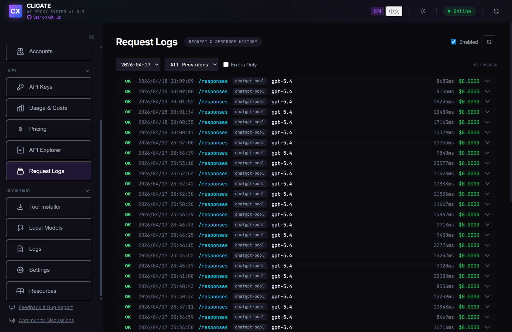The width and height of the screenshot is (512, 332).
Task: Open the 2026-04-17 date dropdown
Action: point(138,65)
